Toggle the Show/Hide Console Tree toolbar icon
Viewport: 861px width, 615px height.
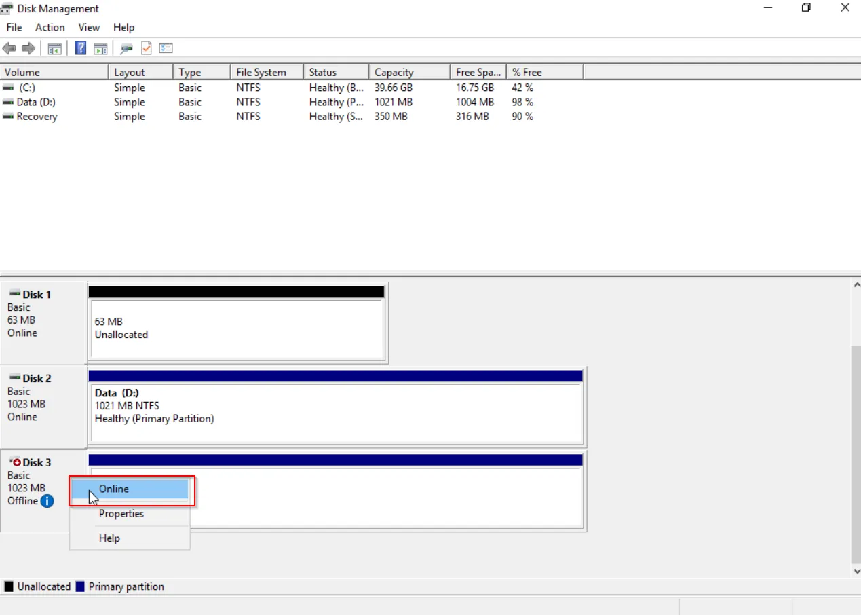tap(54, 48)
